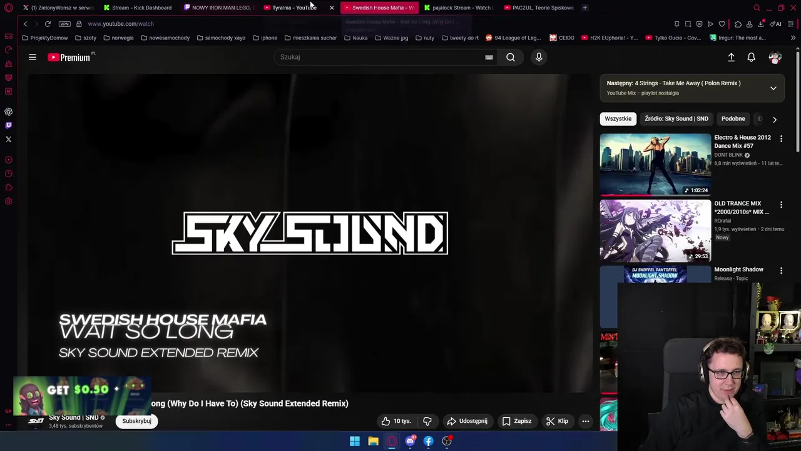
Task: Open the Opera GX main menu logo
Action: (x=8, y=8)
